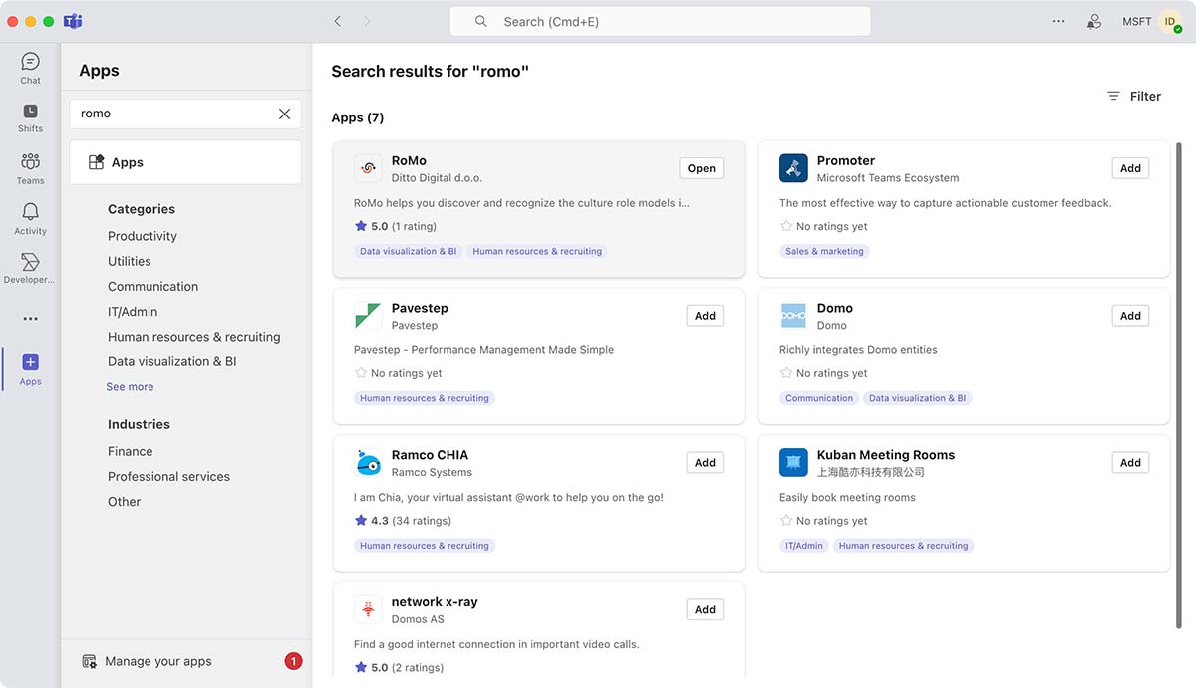Open Manage your apps

click(x=158, y=661)
